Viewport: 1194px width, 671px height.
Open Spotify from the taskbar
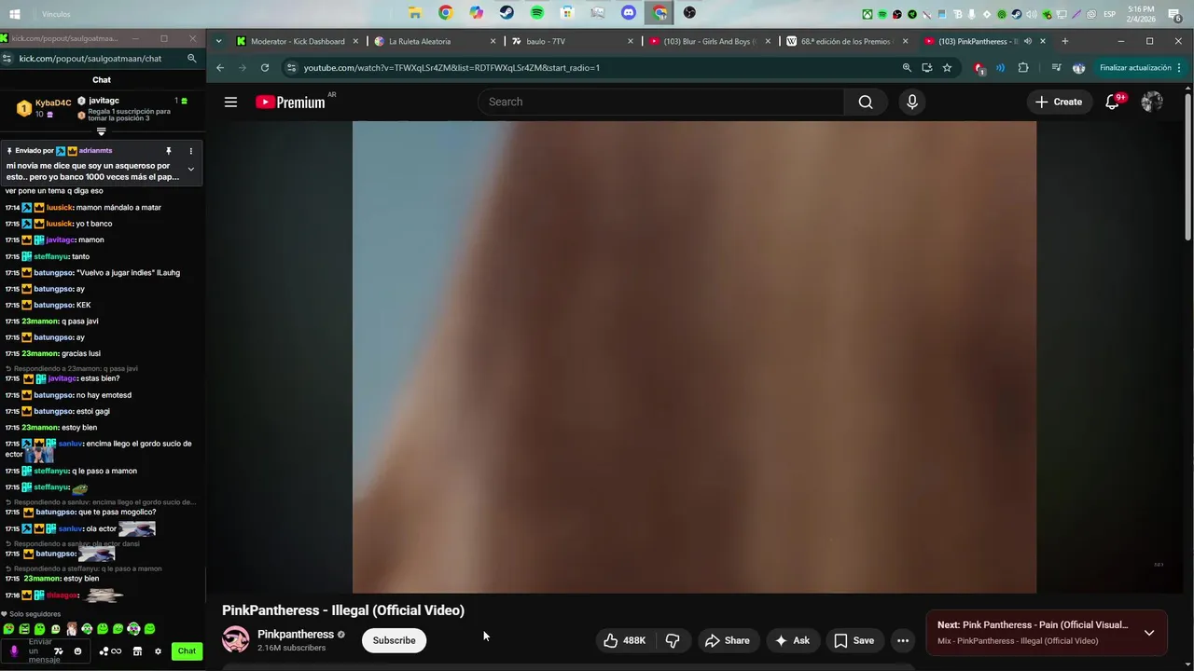(537, 13)
